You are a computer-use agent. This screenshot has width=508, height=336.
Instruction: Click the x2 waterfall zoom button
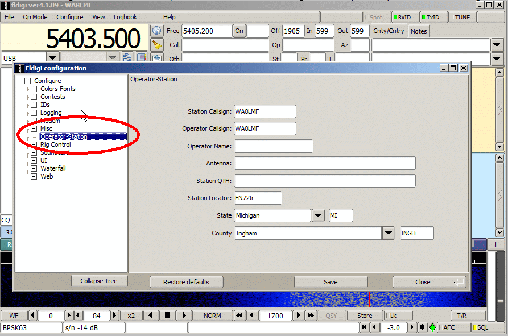[131, 316]
